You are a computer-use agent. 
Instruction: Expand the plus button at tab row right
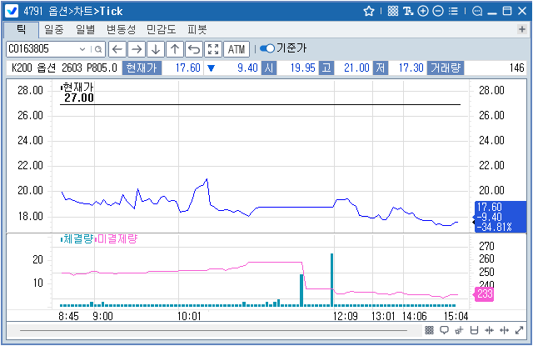[x=521, y=30]
